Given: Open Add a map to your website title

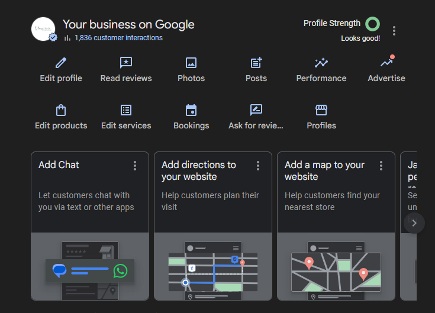Looking at the screenshot, I should pyautogui.click(x=324, y=170).
